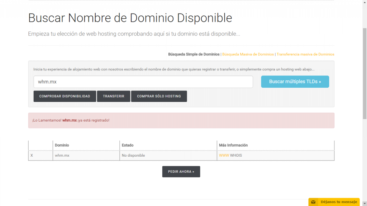Hit the Transferir button
Viewport: 367px width, 206px height.
[x=114, y=97]
